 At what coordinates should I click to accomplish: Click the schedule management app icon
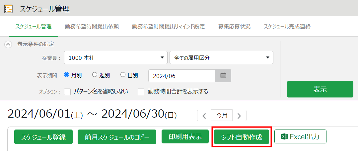(x=8, y=9)
